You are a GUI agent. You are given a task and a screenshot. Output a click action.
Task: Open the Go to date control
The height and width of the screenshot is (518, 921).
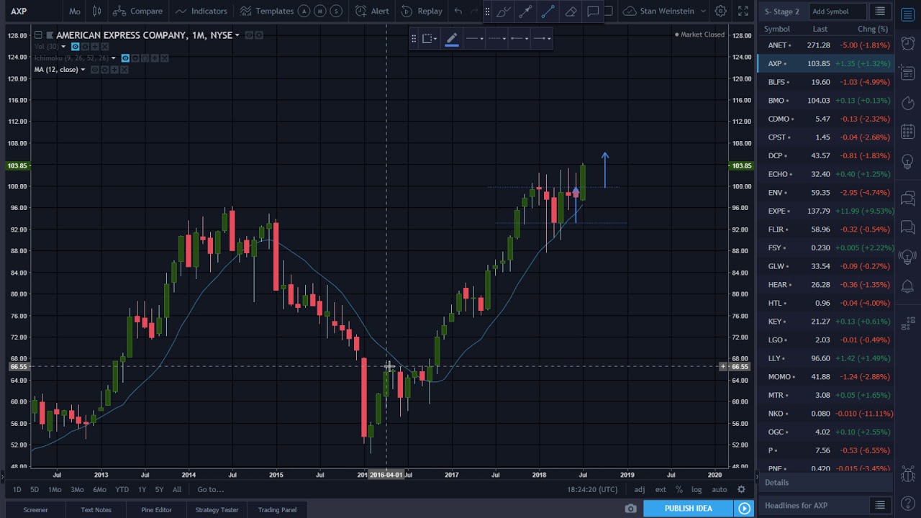pos(211,489)
